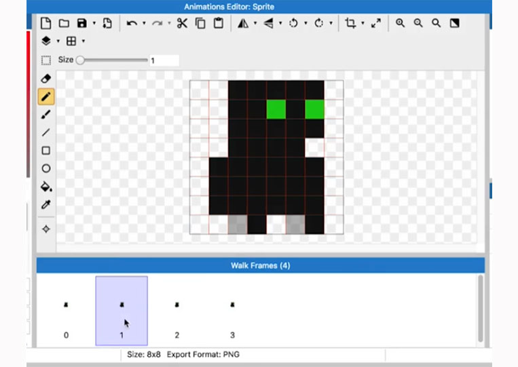The height and width of the screenshot is (367, 518).
Task: Click the New file icon
Action: click(46, 23)
